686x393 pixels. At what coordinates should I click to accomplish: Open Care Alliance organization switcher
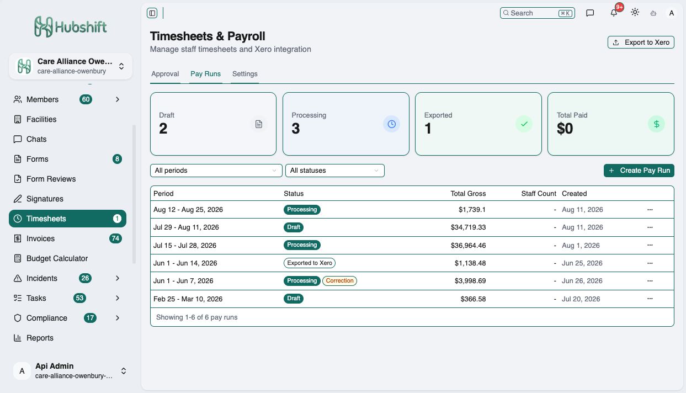tap(70, 66)
